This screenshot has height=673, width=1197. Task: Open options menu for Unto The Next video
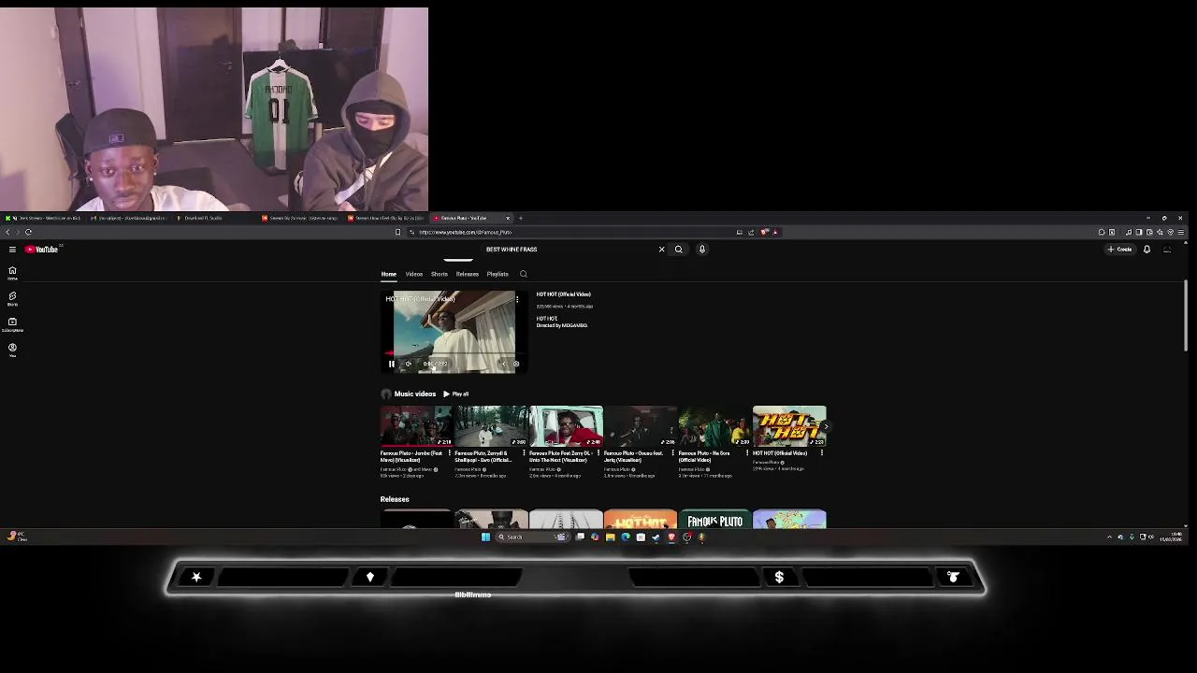click(x=598, y=453)
